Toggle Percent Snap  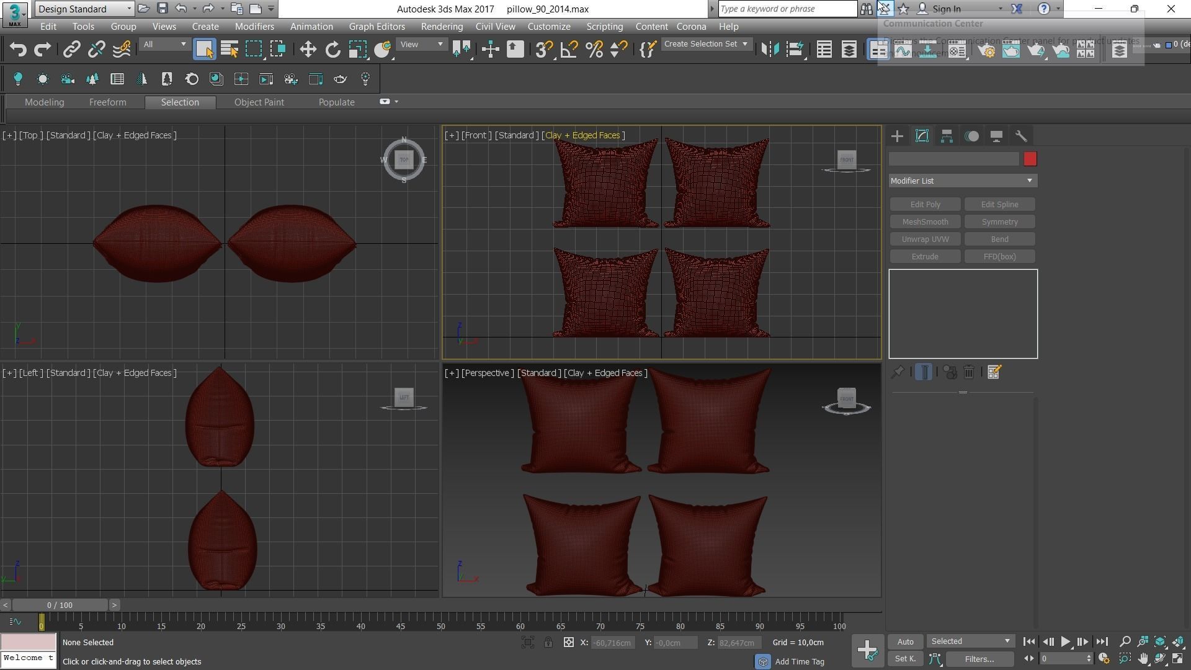coord(594,50)
